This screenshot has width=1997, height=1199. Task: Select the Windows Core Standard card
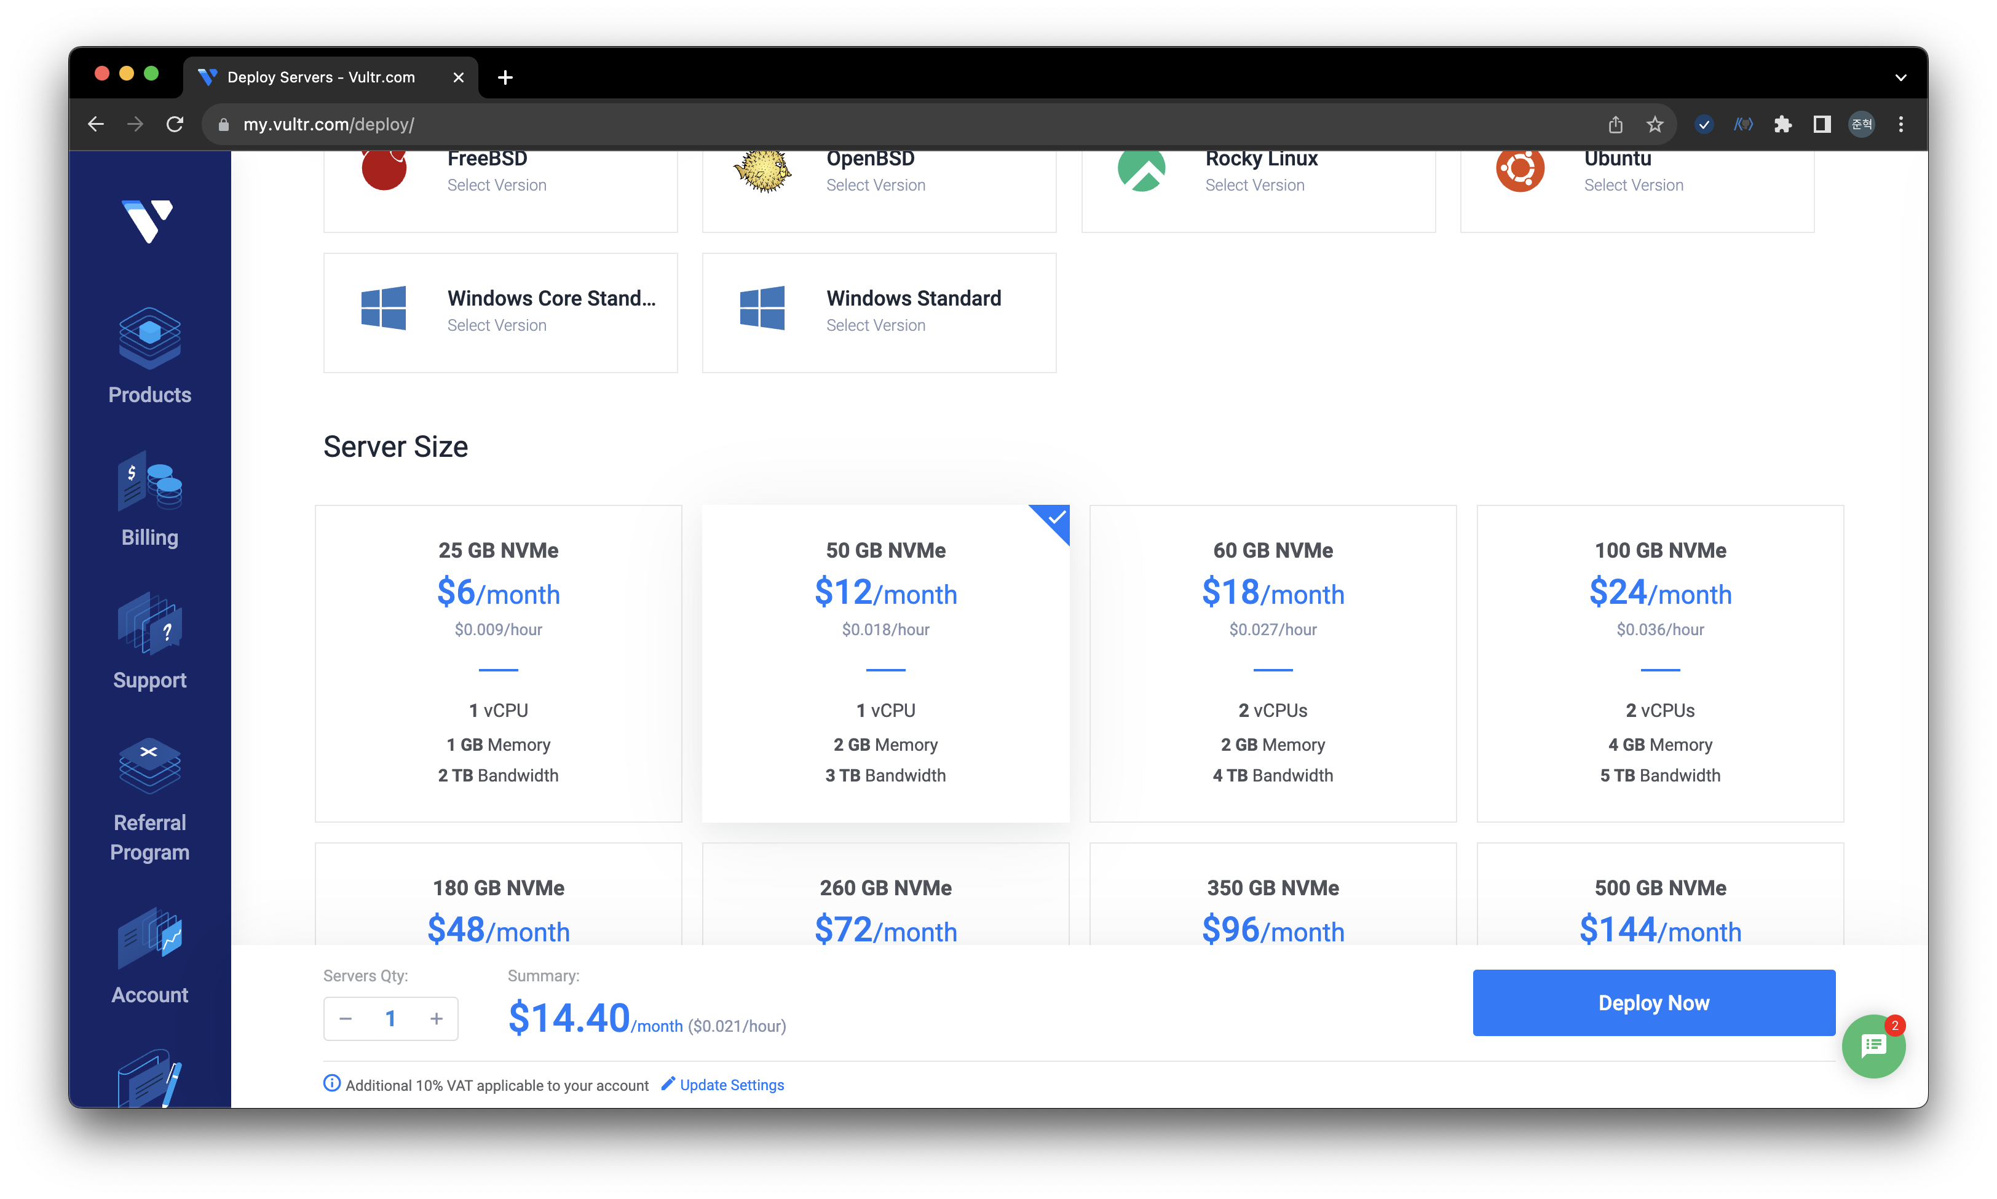point(500,313)
